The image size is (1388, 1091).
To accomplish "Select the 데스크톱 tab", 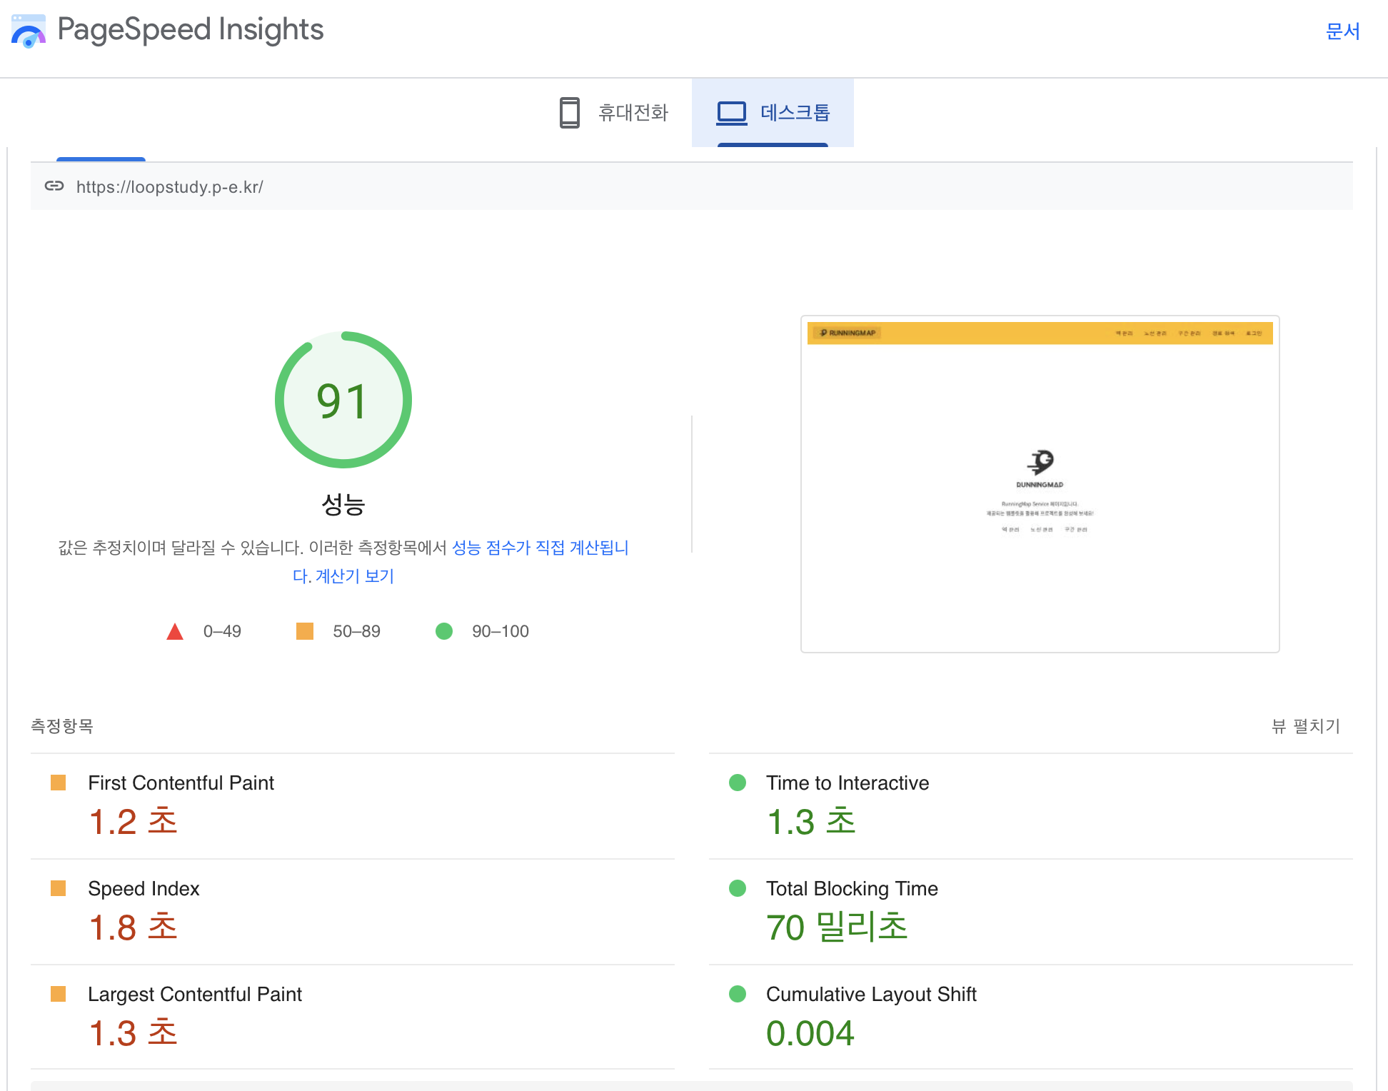I will (794, 113).
